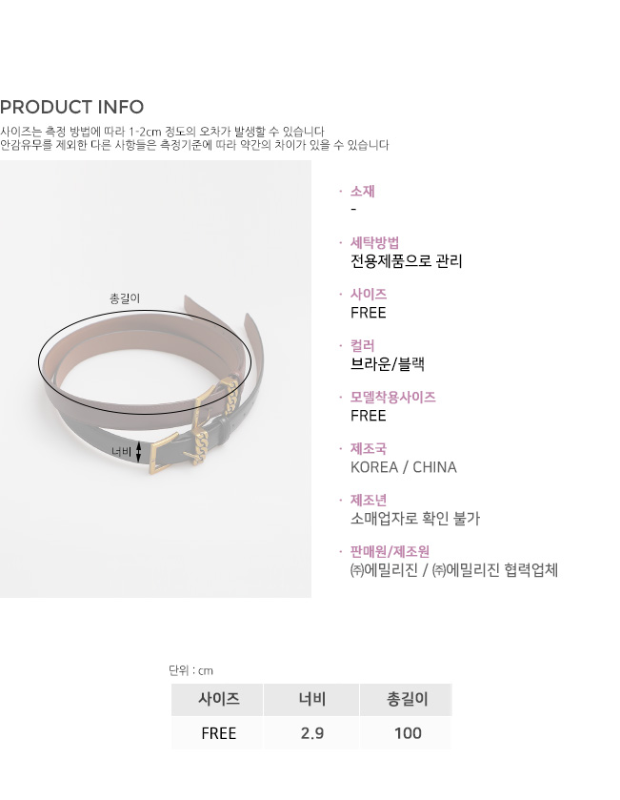
Task: Click the 사이즈 table header
Action: pyautogui.click(x=217, y=700)
